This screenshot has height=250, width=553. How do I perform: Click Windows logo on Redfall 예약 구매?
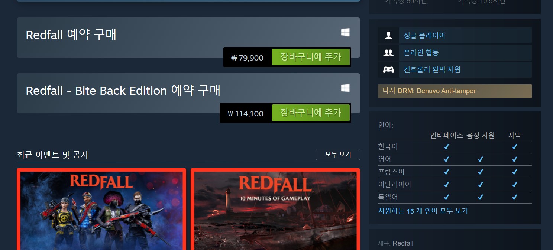coord(345,33)
